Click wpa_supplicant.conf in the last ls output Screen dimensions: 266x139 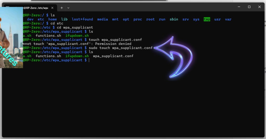pyautogui.click(x=113, y=56)
